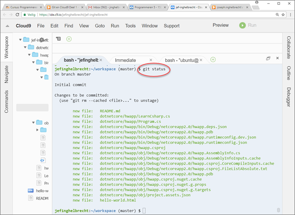Switch to the Inbox (562) Gmail tab
The width and height of the screenshot is (295, 215).
coord(107,7)
